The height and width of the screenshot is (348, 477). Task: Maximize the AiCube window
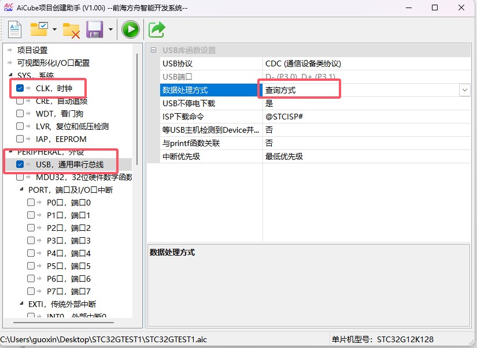click(x=435, y=8)
